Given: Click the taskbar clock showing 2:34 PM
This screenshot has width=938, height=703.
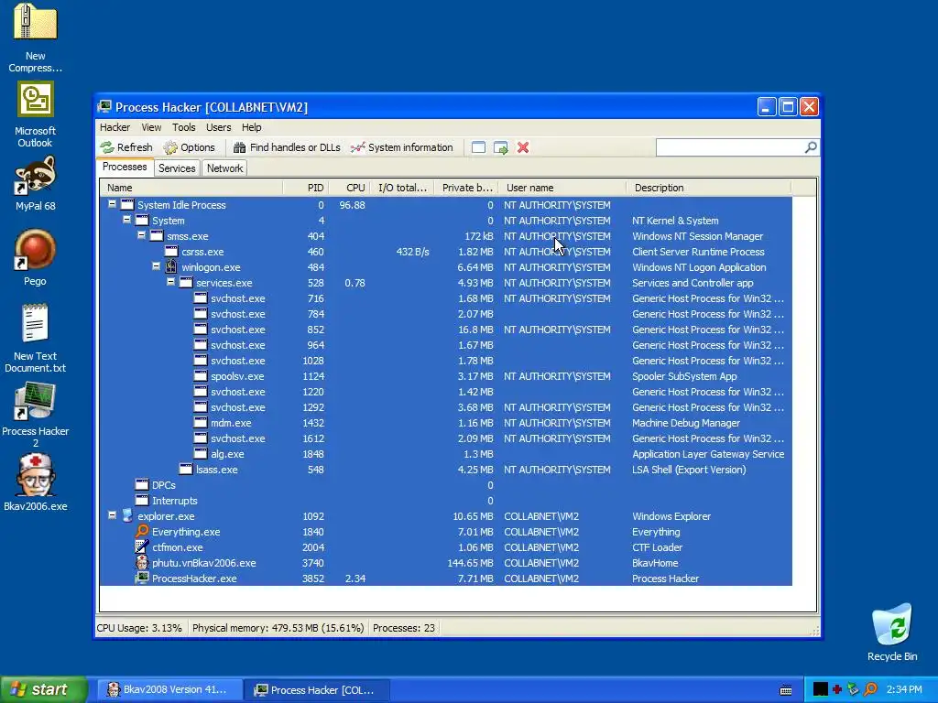Looking at the screenshot, I should [904, 689].
